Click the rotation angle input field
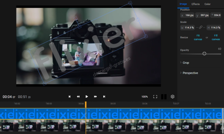Screen dimensions: 224x134 click(217, 15)
